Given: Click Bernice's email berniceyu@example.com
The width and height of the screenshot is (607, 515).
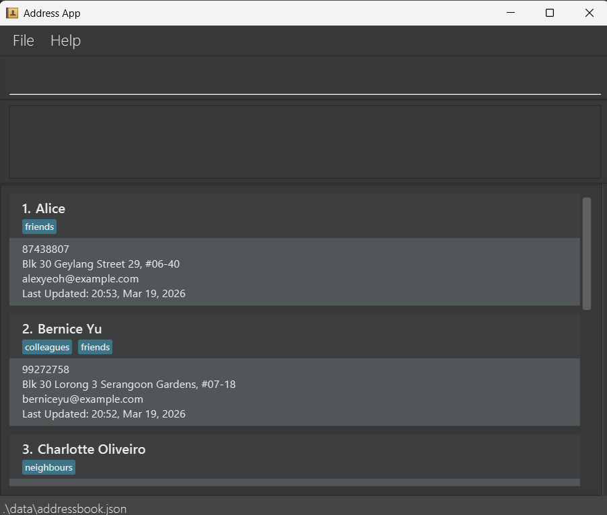Looking at the screenshot, I should pyautogui.click(x=83, y=399).
